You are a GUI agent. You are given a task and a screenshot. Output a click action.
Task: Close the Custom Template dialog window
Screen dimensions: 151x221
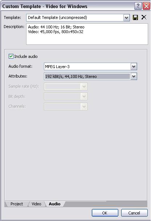point(146,6)
